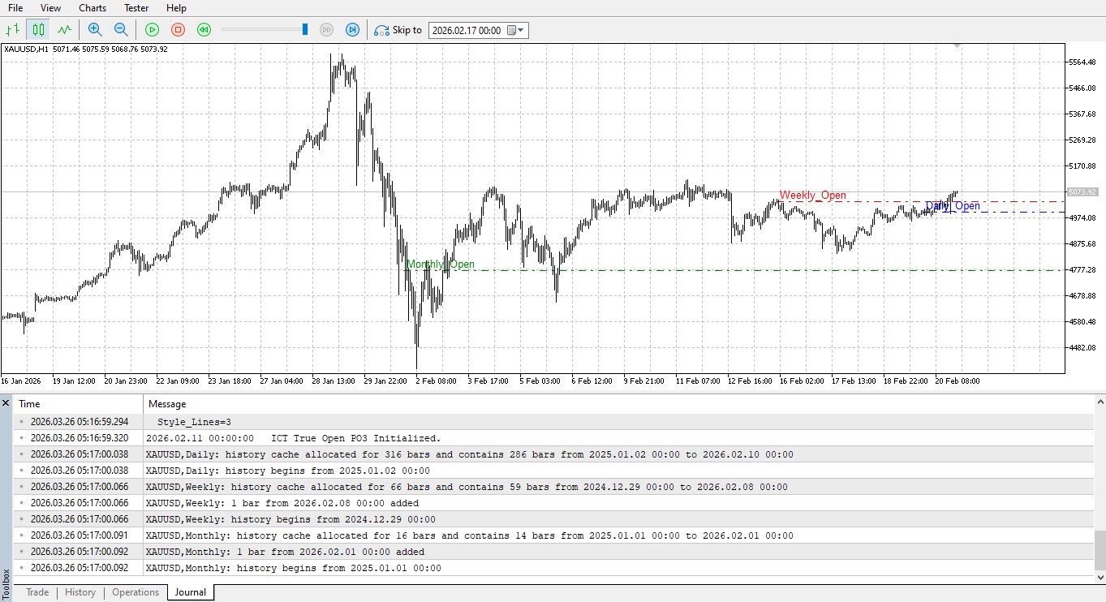This screenshot has width=1106, height=602.
Task: Zoom out of the chart
Action: (121, 30)
